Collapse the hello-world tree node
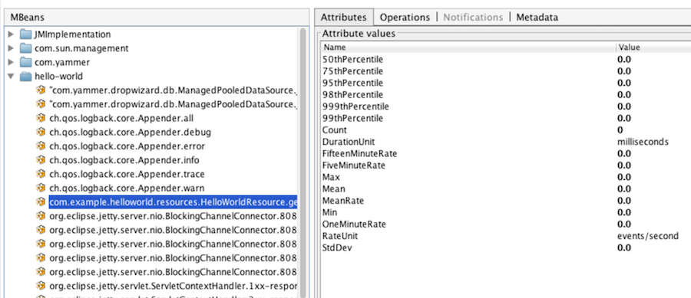The height and width of the screenshot is (298, 691). click(11, 77)
